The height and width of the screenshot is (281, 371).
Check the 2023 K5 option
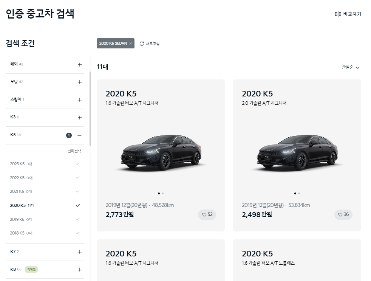point(77,164)
